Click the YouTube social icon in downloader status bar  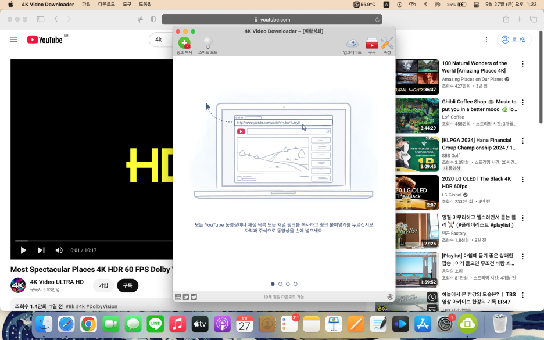[x=178, y=296]
